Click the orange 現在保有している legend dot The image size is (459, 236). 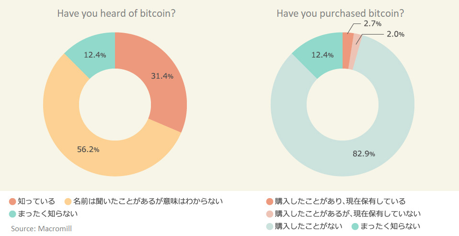point(270,201)
